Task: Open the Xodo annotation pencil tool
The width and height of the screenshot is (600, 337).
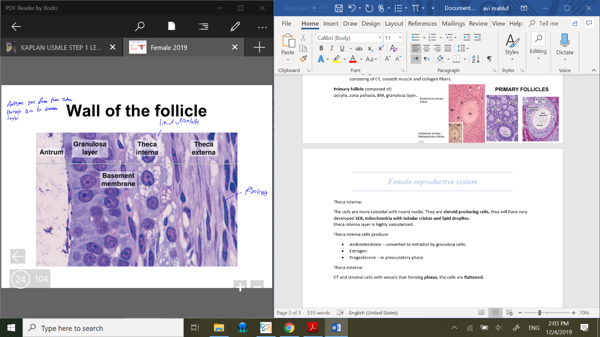Action: tap(235, 27)
